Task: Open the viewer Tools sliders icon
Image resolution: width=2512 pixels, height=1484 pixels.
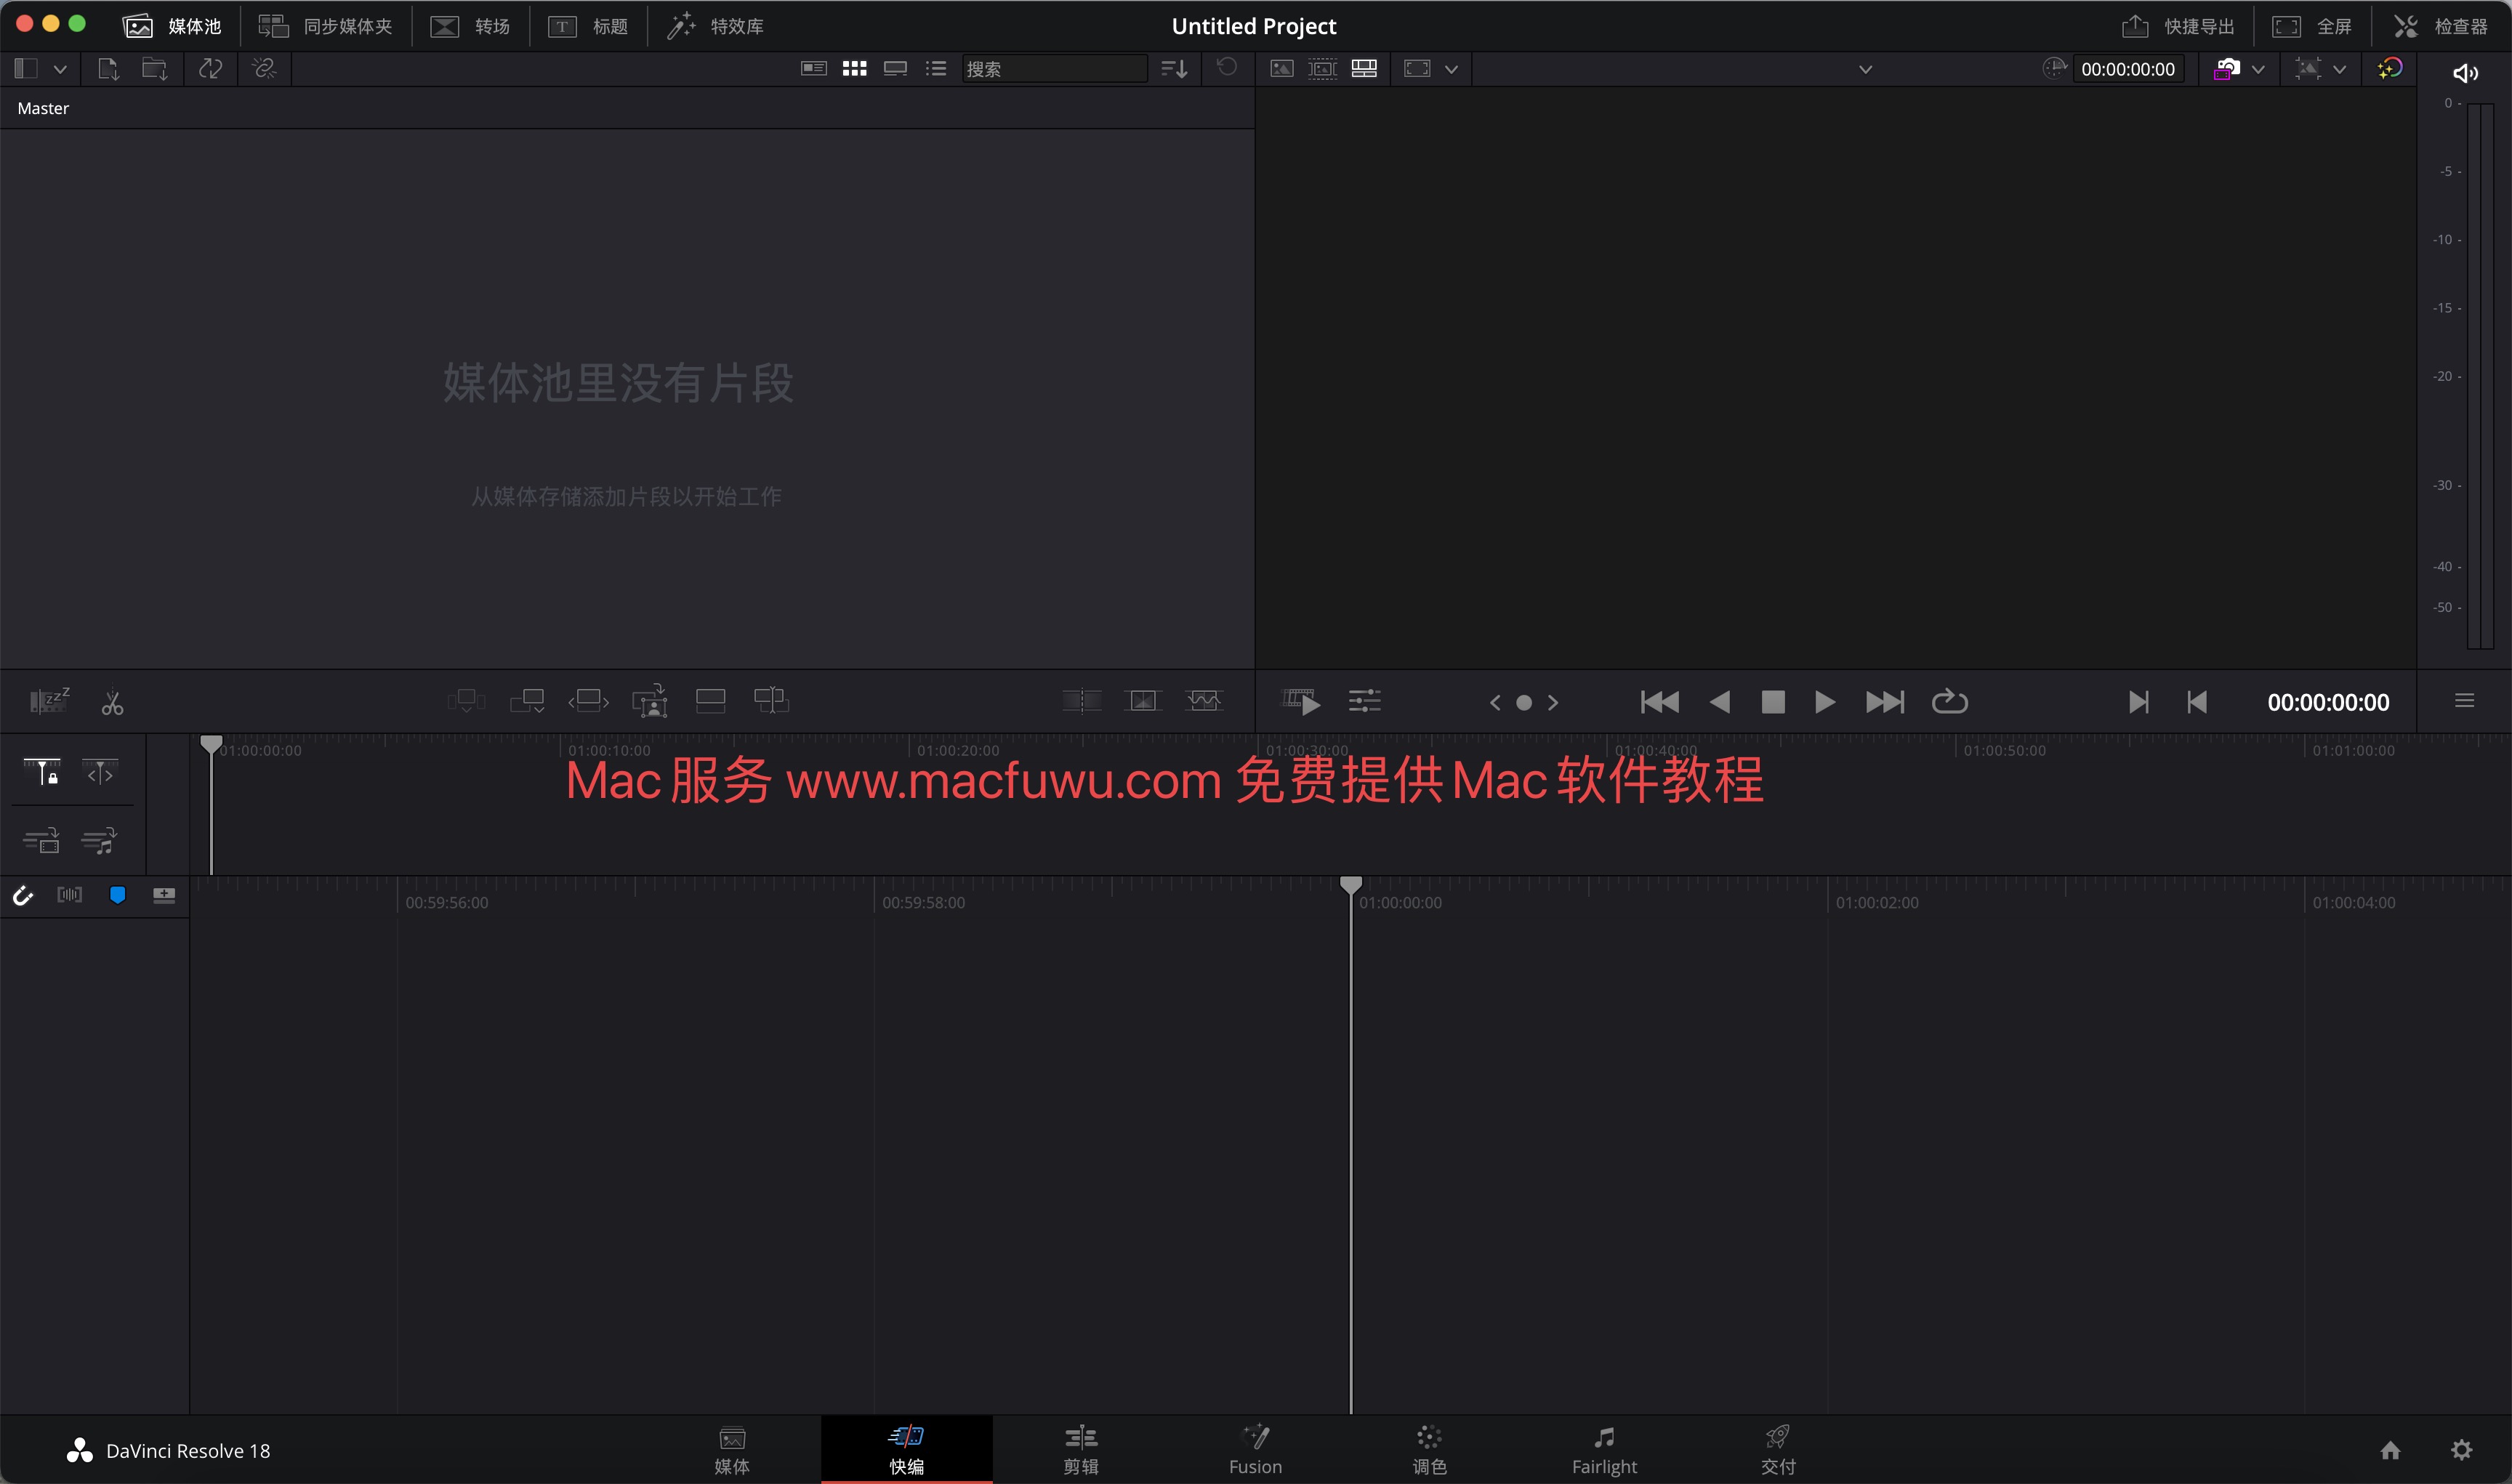Action: (1364, 701)
